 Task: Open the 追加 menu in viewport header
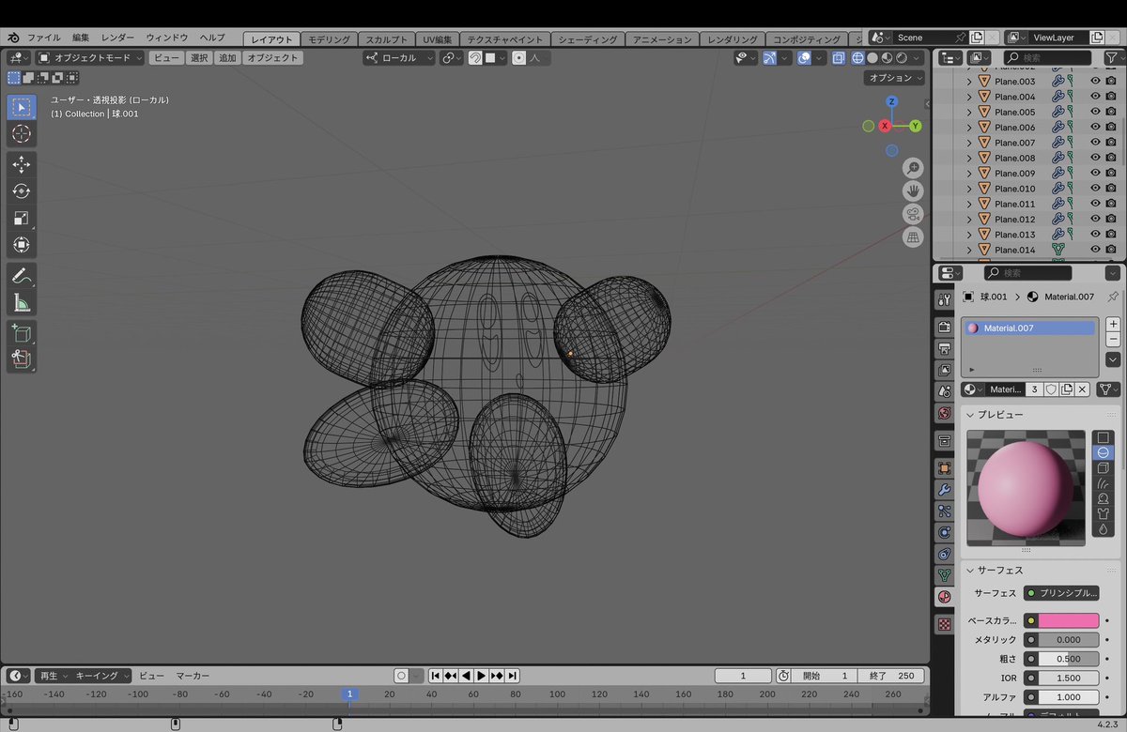coord(227,58)
